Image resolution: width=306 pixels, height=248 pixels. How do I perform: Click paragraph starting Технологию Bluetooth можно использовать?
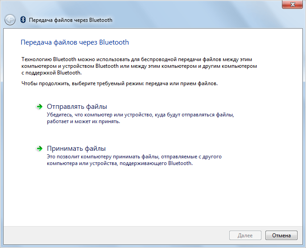click(139, 66)
